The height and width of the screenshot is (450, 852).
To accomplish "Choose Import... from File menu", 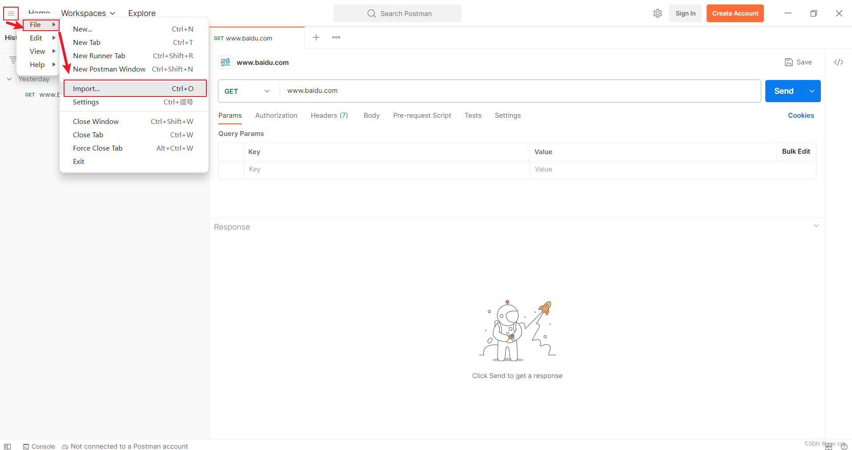I will (x=135, y=88).
